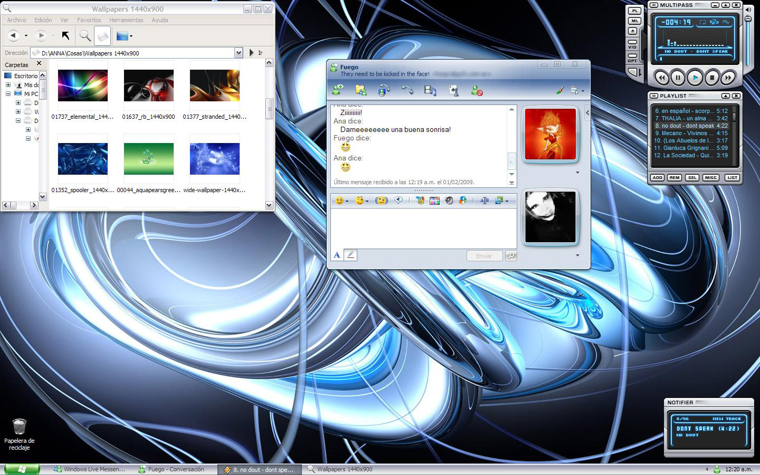The image size is (760, 475).
Task: Click the magnifier button next to Enviar
Action: (511, 255)
